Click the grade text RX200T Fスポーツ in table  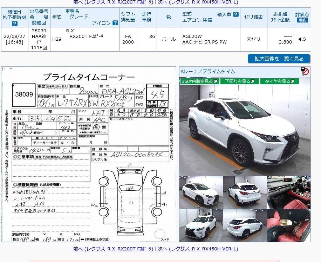[x=86, y=37]
